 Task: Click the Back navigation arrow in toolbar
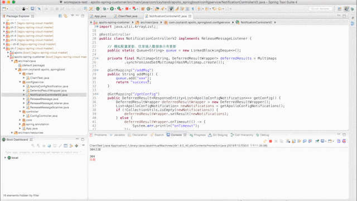[x=220, y=9]
